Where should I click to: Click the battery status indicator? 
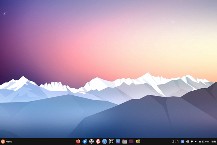pos(188,142)
